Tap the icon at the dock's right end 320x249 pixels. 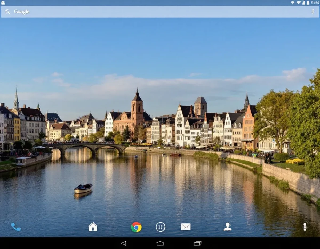305,227
